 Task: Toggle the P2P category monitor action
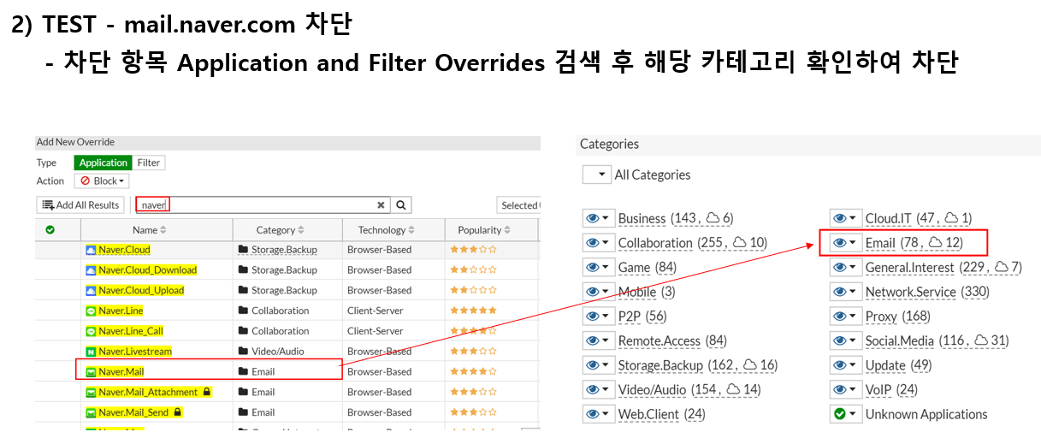[598, 317]
